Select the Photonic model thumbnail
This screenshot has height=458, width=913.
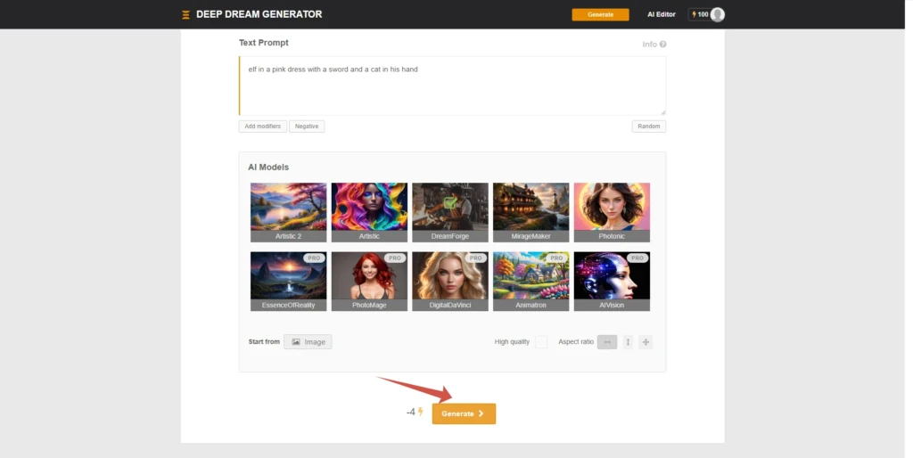[x=612, y=212]
